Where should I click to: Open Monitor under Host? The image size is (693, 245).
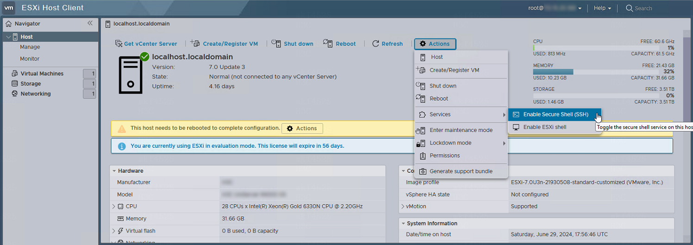point(30,59)
